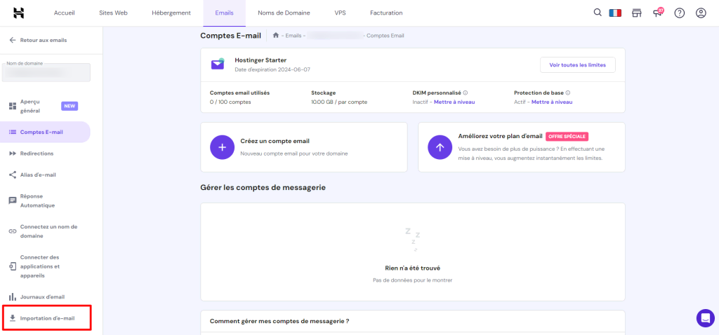
Task: Select Redirections in the sidebar
Action: click(37, 153)
